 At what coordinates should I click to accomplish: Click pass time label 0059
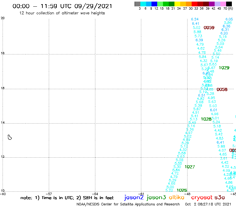(209, 28)
